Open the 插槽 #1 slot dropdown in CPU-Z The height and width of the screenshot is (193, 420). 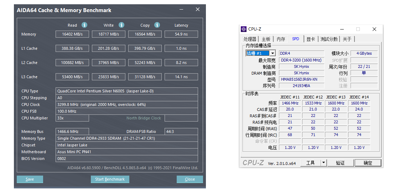(x=273, y=53)
